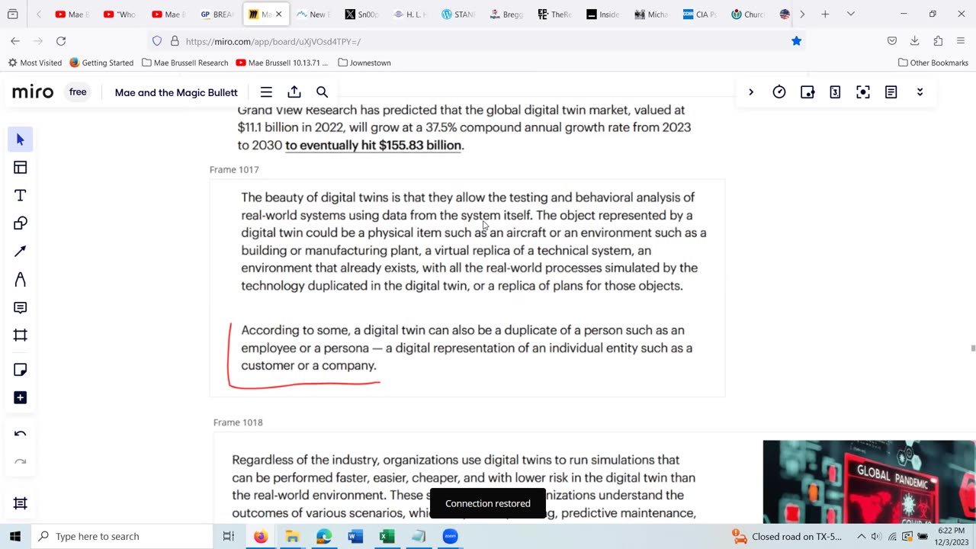Switch to the Church tab
Screen dimensions: 976x549
click(747, 14)
